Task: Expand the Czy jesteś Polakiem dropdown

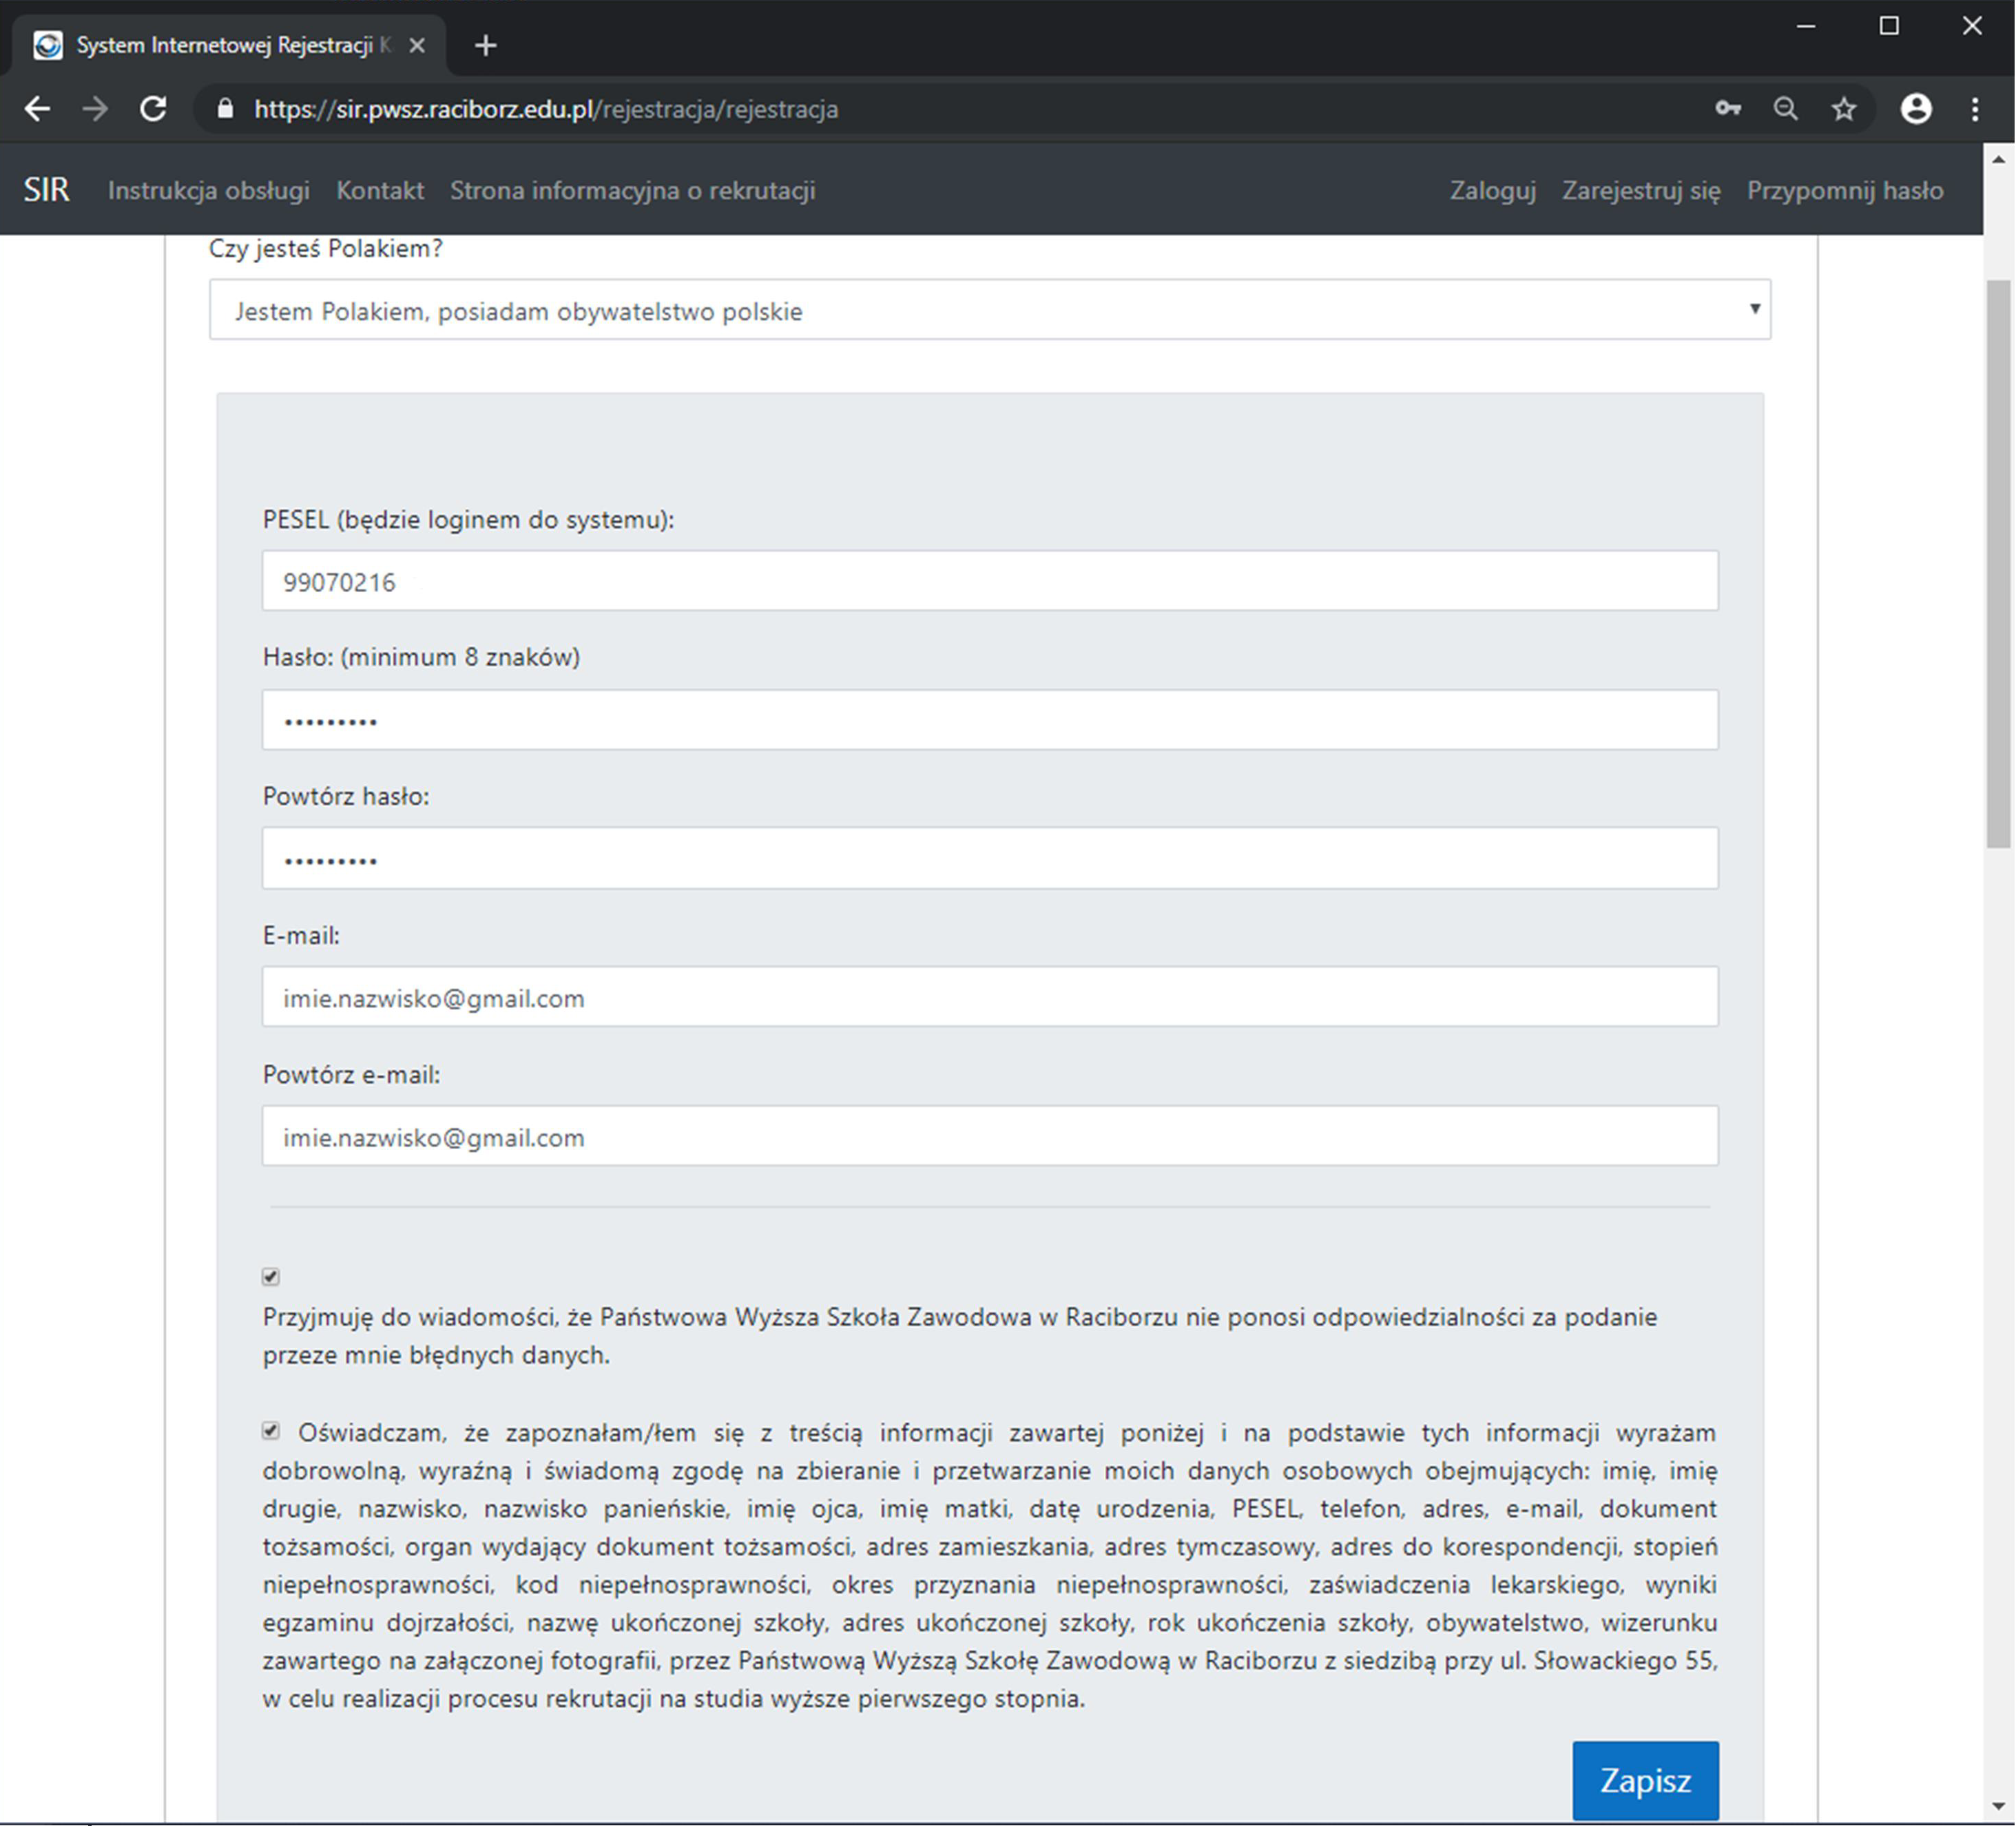Action: coord(990,310)
